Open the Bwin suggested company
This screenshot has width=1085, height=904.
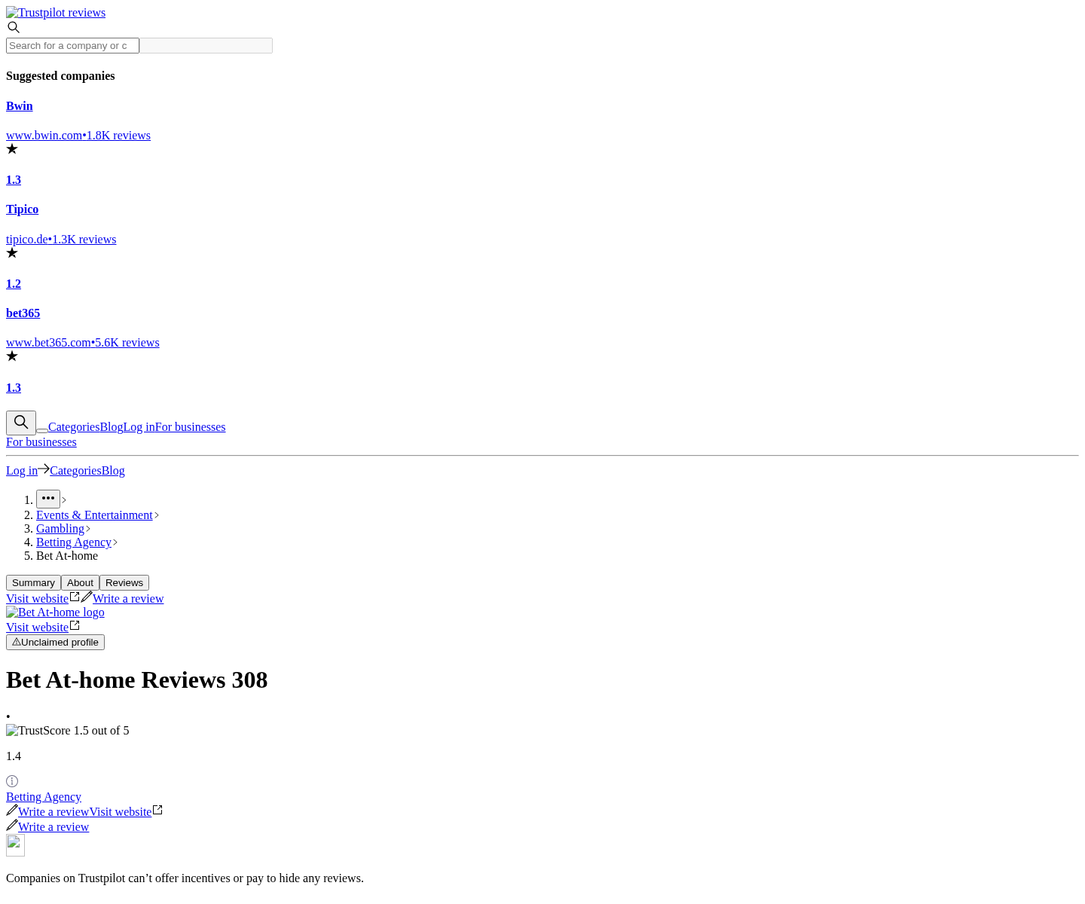20,106
